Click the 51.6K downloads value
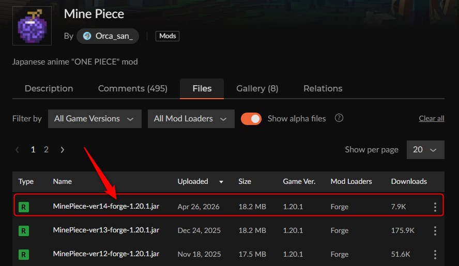Viewport: 459px width, 266px height. [x=401, y=254]
